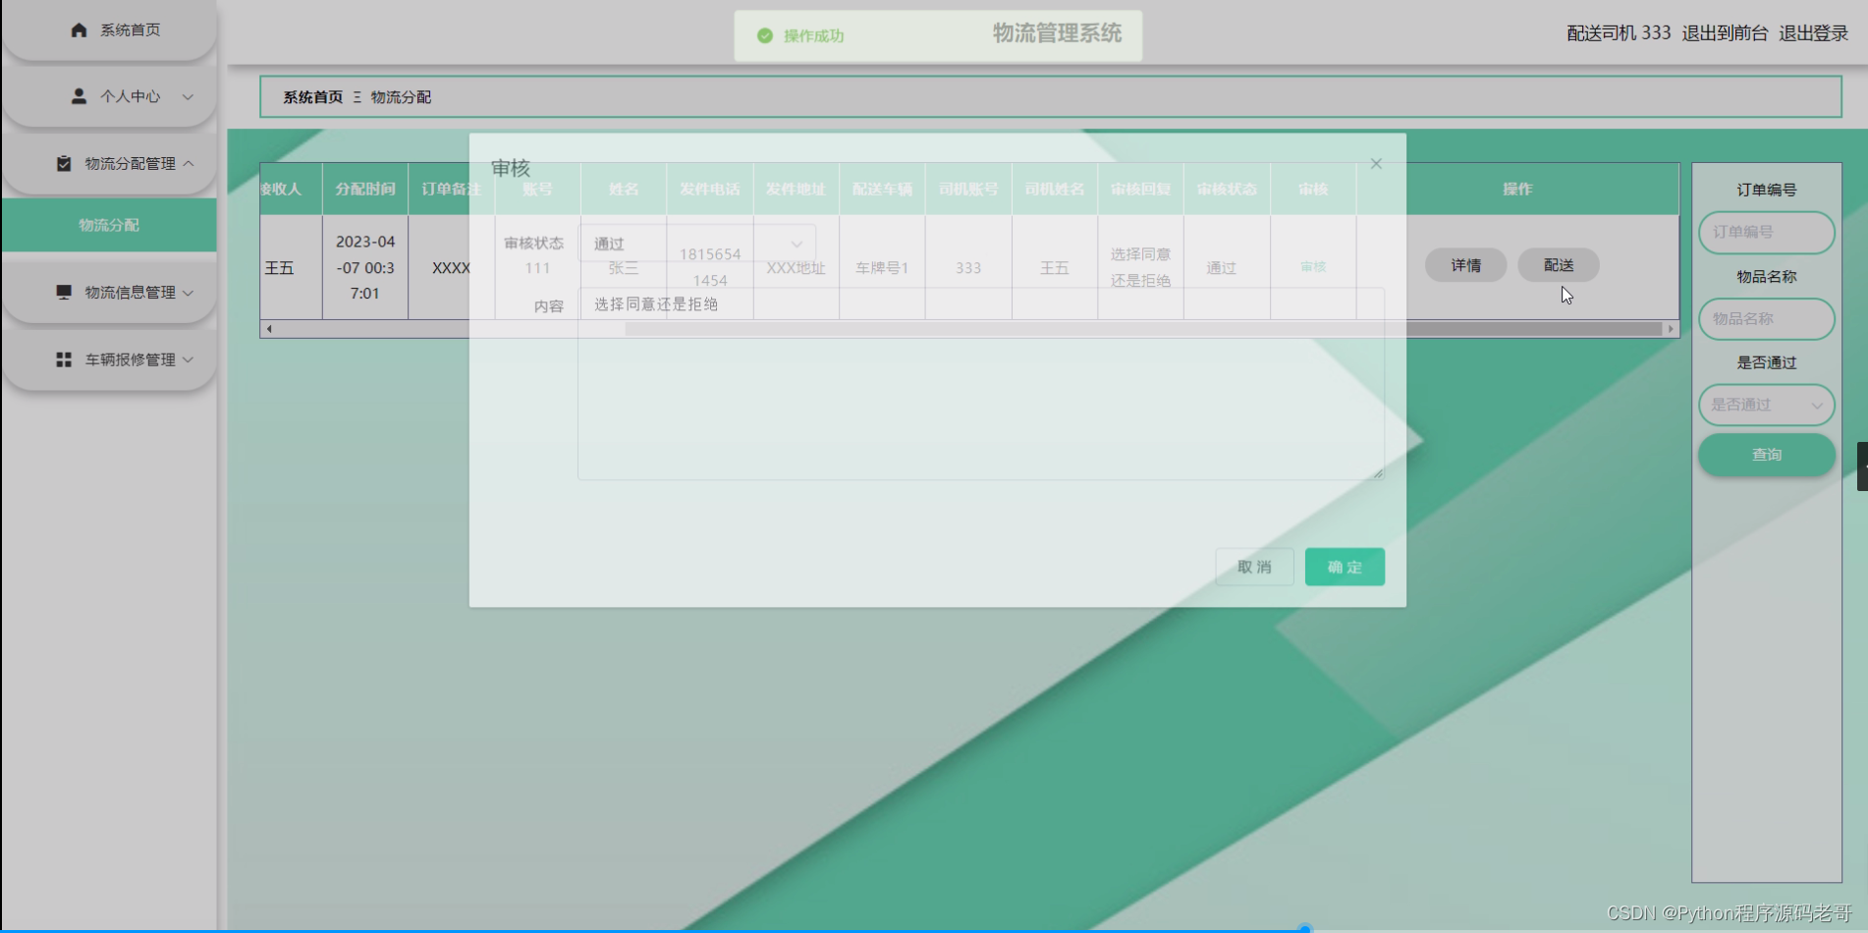The width and height of the screenshot is (1868, 933).
Task: Click the 分配时间 column header
Action: [365, 189]
